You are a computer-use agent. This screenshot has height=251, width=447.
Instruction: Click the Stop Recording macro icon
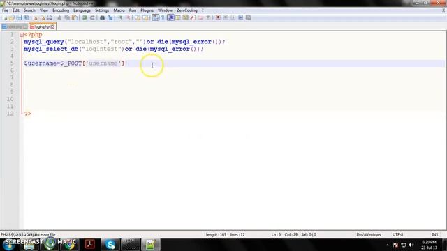pos(226,17)
